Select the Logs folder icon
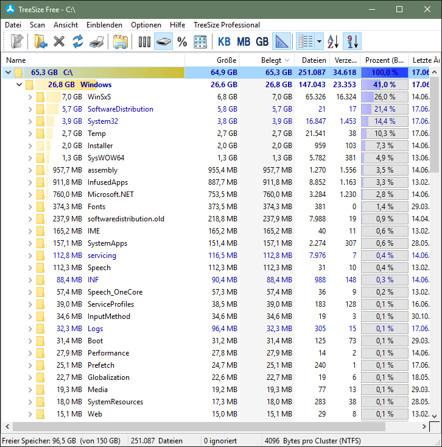 40,329
